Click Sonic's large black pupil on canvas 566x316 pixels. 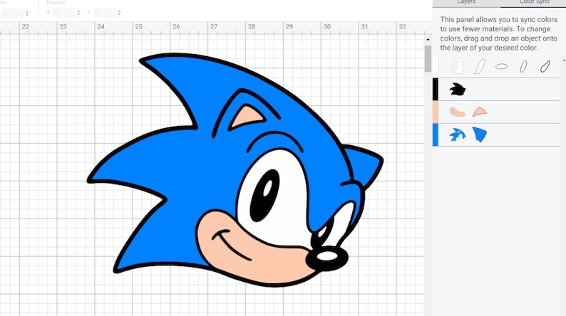coord(265,195)
